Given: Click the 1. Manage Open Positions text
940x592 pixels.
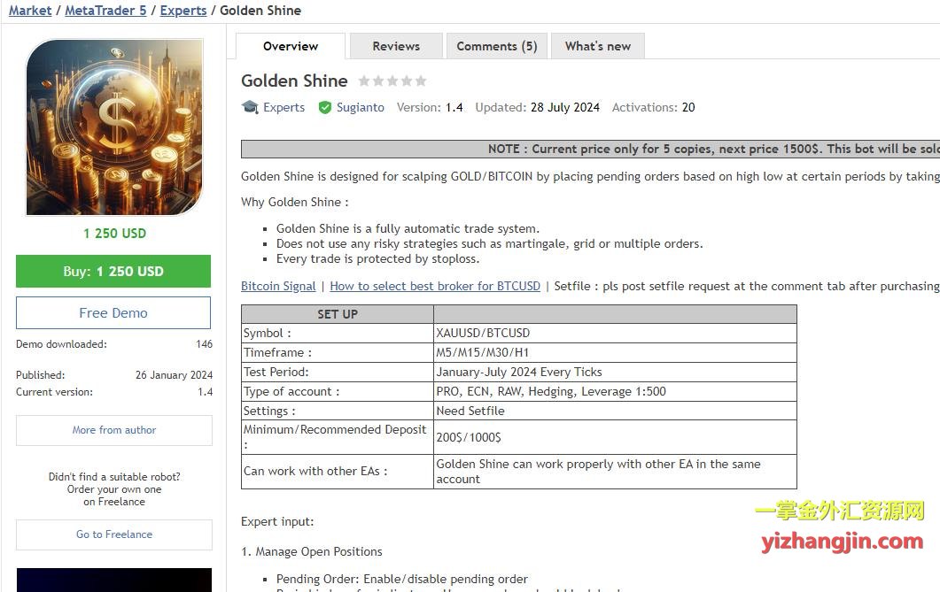Looking at the screenshot, I should [312, 552].
